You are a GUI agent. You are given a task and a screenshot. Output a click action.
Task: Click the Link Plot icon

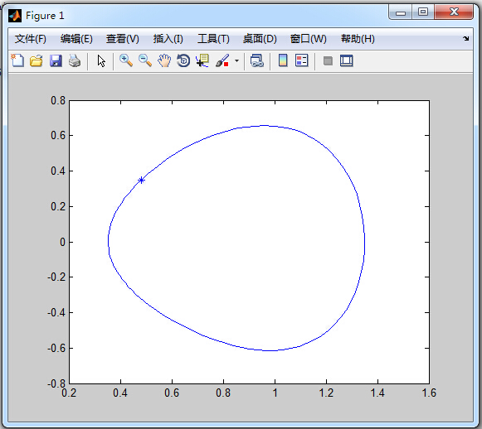(x=257, y=60)
